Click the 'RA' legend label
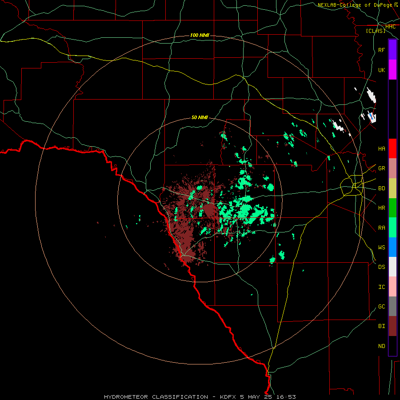Viewport: 400px width, 400px height. (x=381, y=228)
